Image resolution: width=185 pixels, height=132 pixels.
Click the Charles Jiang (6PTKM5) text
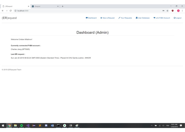(20, 49)
